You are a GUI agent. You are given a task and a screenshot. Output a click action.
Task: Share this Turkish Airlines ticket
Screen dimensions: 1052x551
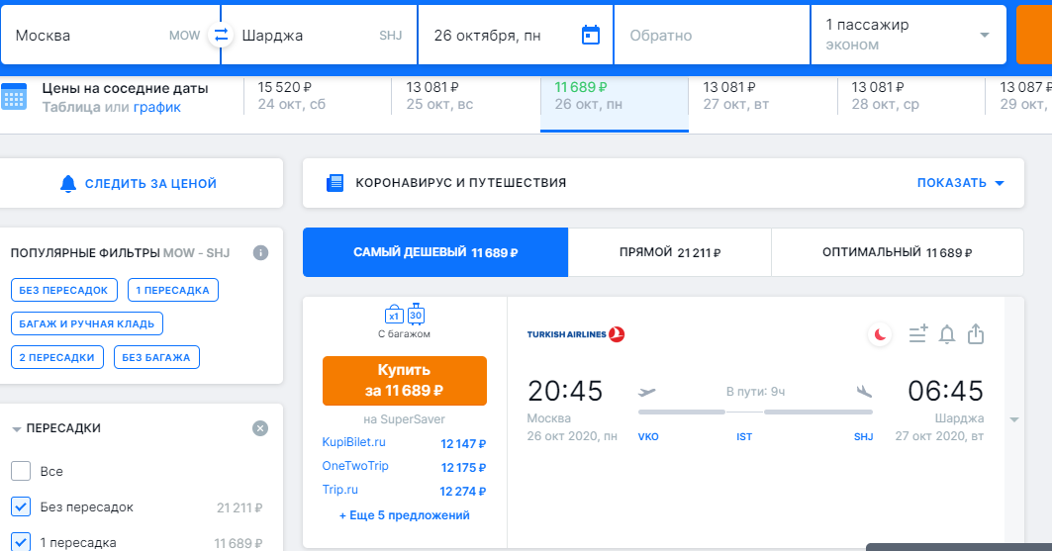[976, 333]
